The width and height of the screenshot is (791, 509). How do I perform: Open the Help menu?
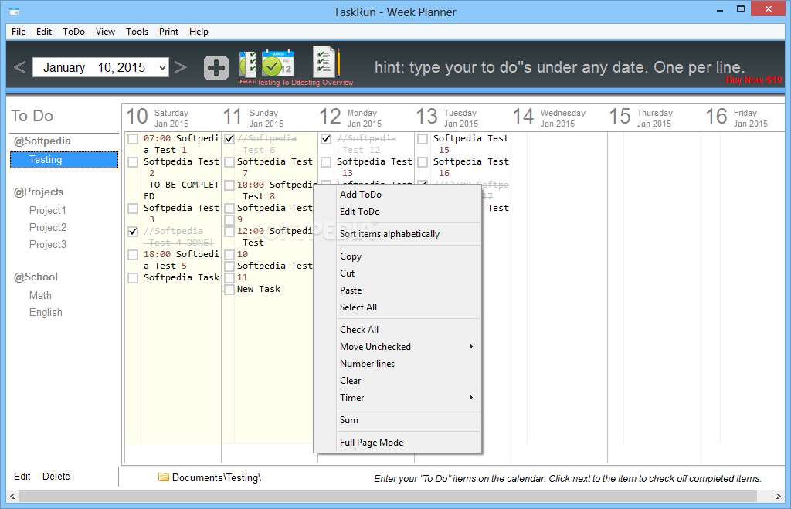(199, 31)
